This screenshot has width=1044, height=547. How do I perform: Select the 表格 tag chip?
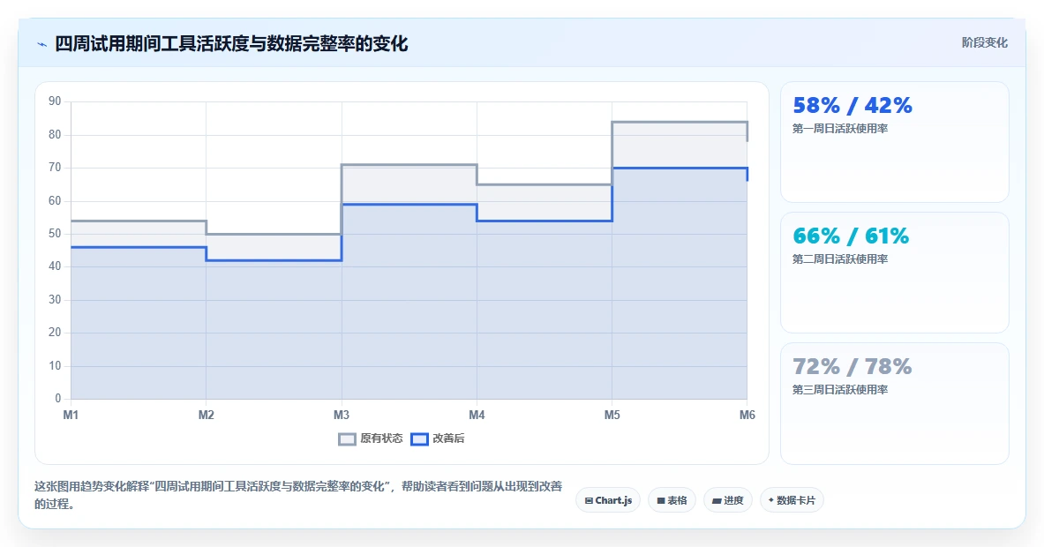pos(672,500)
